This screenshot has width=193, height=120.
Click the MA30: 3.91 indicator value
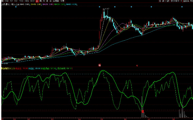tap(60, 4)
